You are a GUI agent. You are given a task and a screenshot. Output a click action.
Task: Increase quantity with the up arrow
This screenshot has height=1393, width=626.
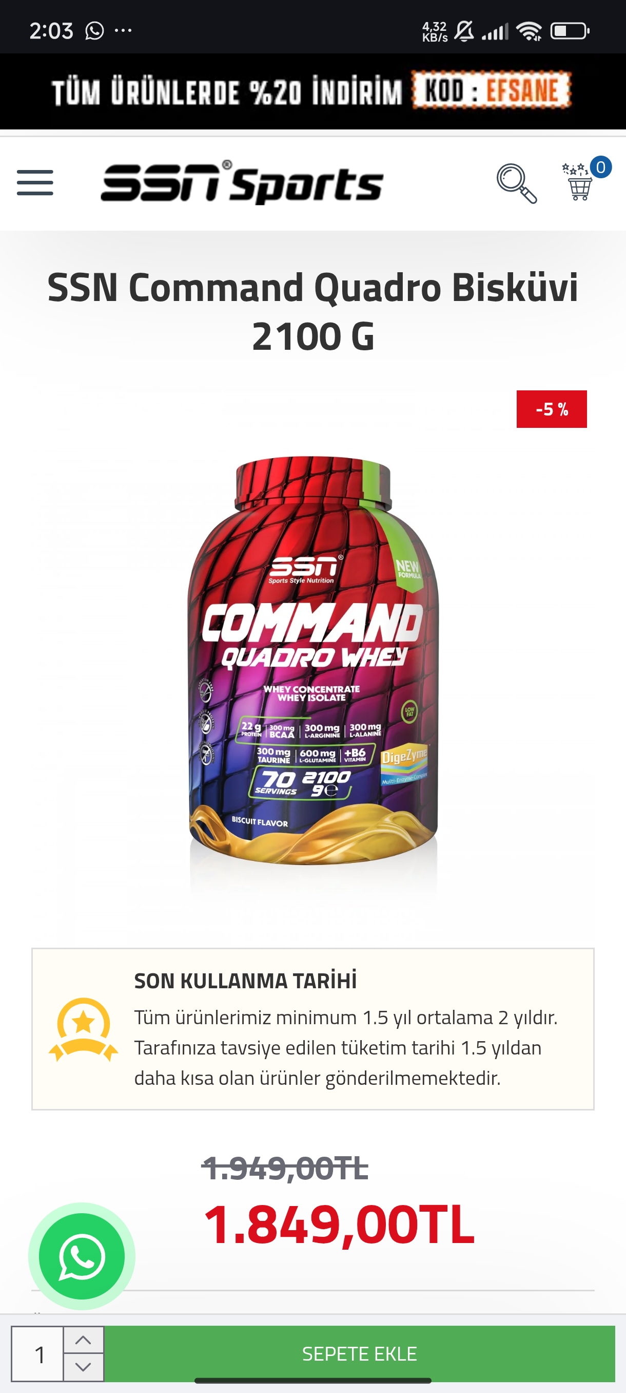[x=83, y=1340]
